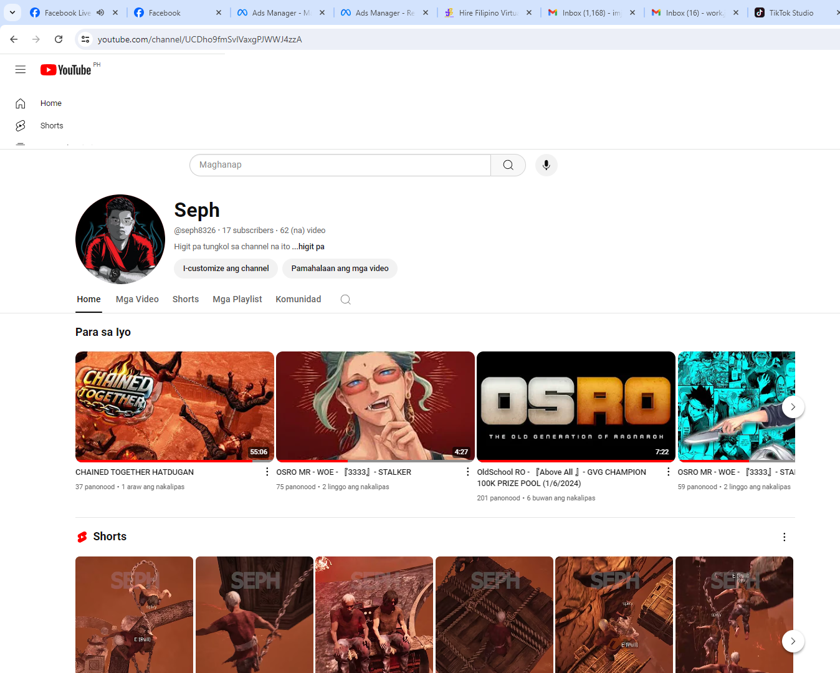The image size is (840, 673).
Task: Open the Komunidad channel tab
Action: tap(298, 300)
